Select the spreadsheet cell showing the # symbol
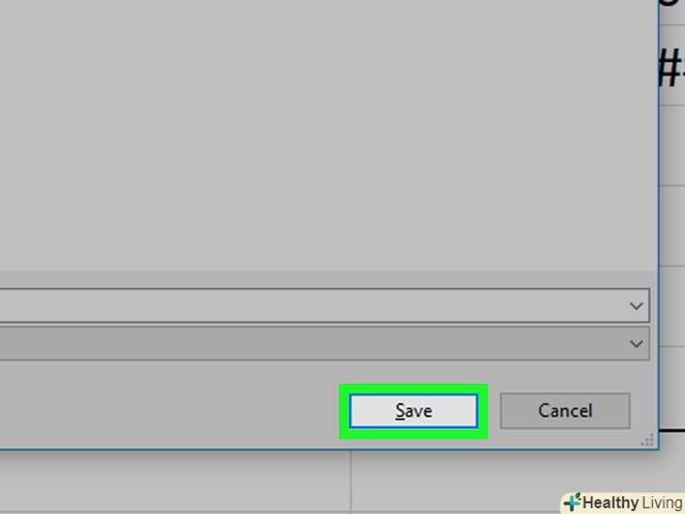This screenshot has width=685, height=514. point(672,65)
